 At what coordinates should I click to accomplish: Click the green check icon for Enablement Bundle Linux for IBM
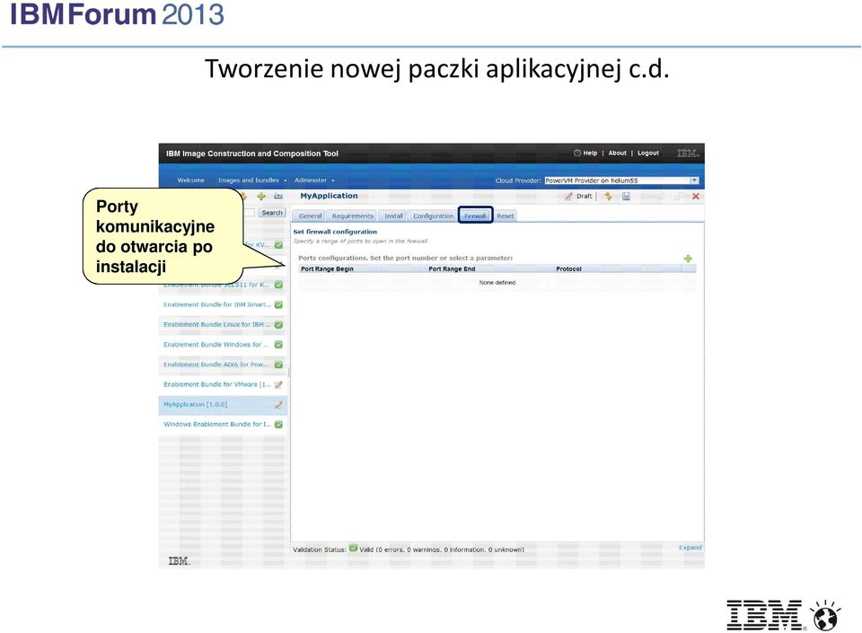coord(278,325)
